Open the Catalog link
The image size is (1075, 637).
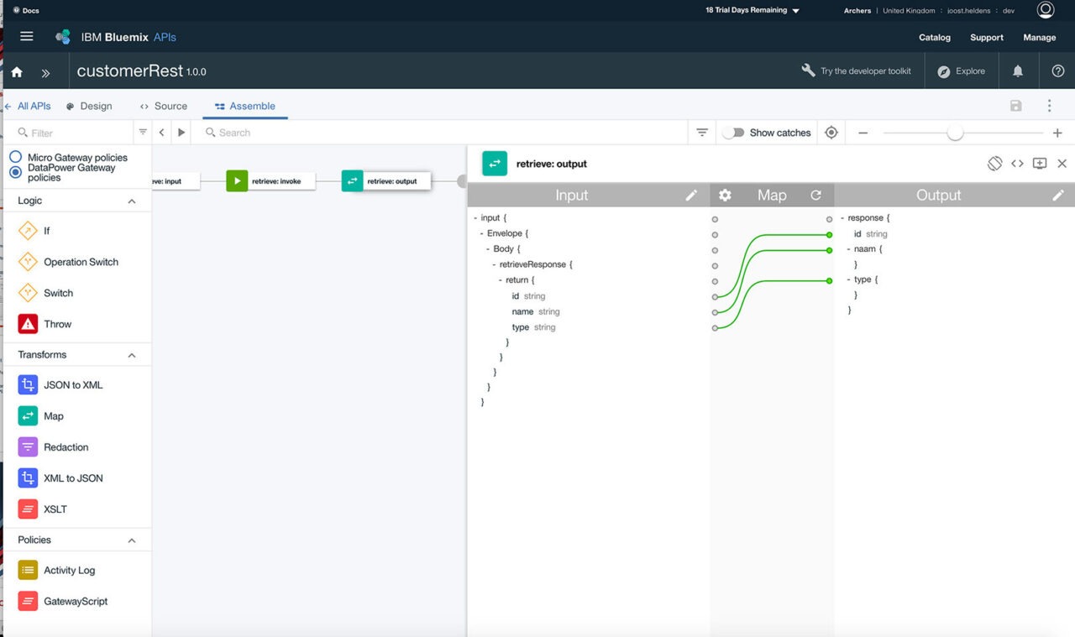[x=935, y=38]
